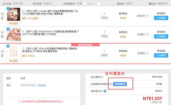Open Laneige cushion product thumbnail
Viewport: 171px width, 105px height.
(x=14, y=14)
